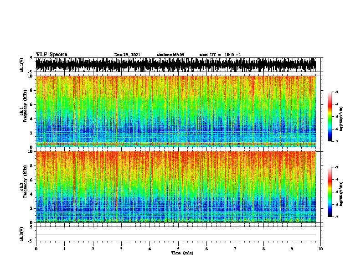Viewport: 361px width, 279px height.
Task: Click inside the ch.1 spectrogram plot
Action: click(176, 111)
